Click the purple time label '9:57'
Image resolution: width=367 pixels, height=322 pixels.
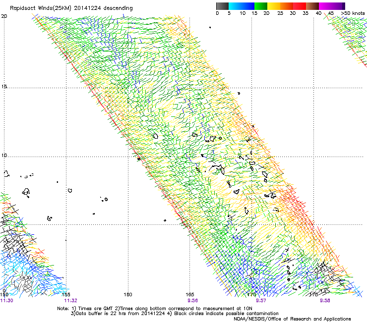pyautogui.click(x=261, y=301)
